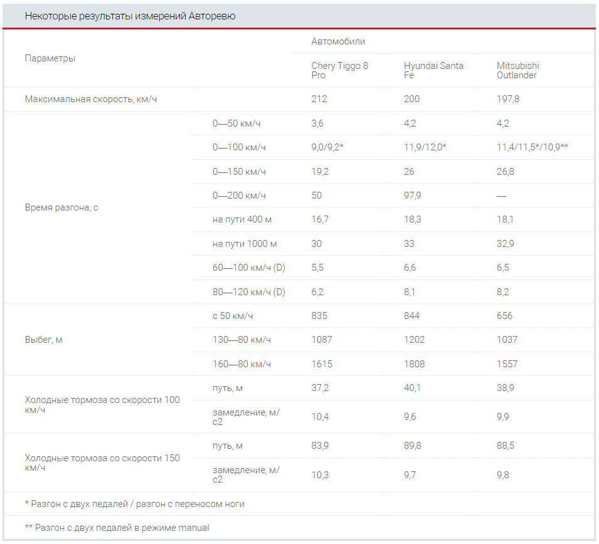Click the 'Время разгона, с' group label
The height and width of the screenshot is (544, 599).
pyautogui.click(x=61, y=207)
